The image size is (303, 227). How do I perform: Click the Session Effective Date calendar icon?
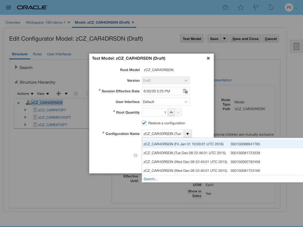tap(185, 91)
